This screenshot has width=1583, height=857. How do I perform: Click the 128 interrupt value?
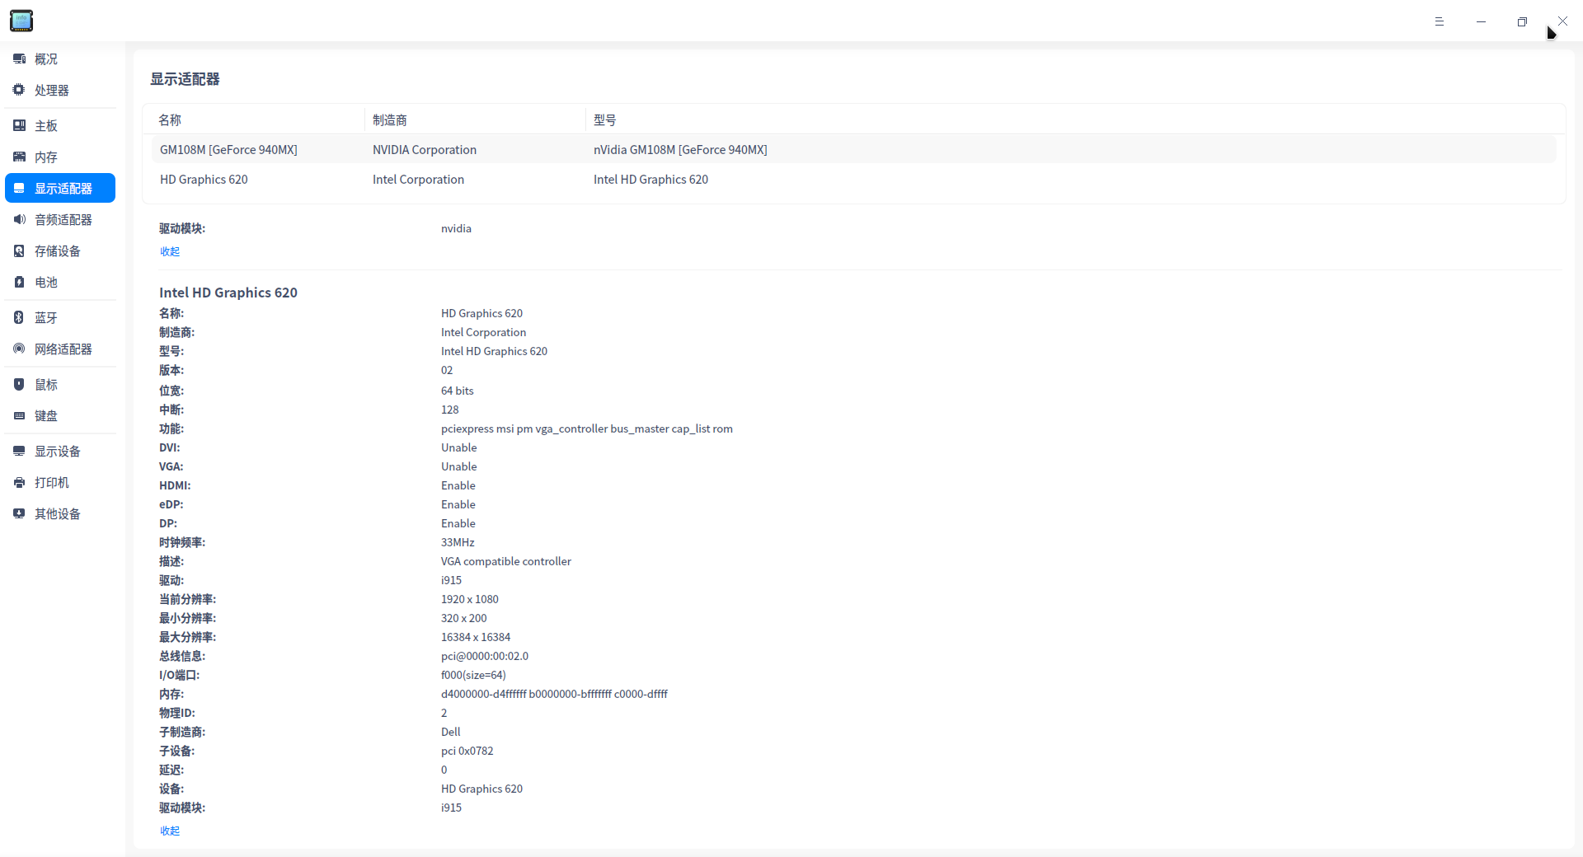(x=450, y=410)
